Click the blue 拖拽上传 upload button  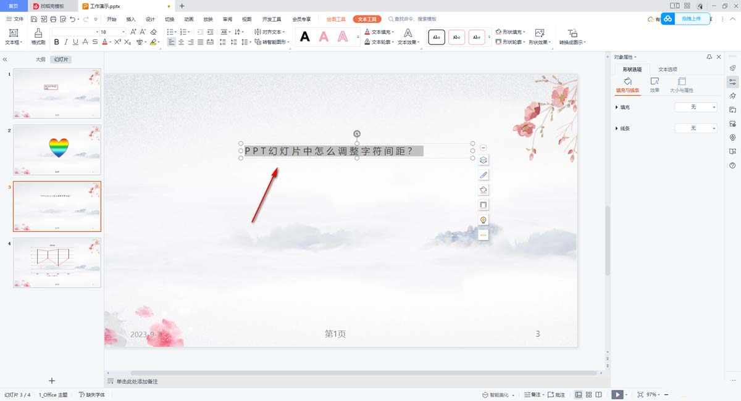coord(685,19)
